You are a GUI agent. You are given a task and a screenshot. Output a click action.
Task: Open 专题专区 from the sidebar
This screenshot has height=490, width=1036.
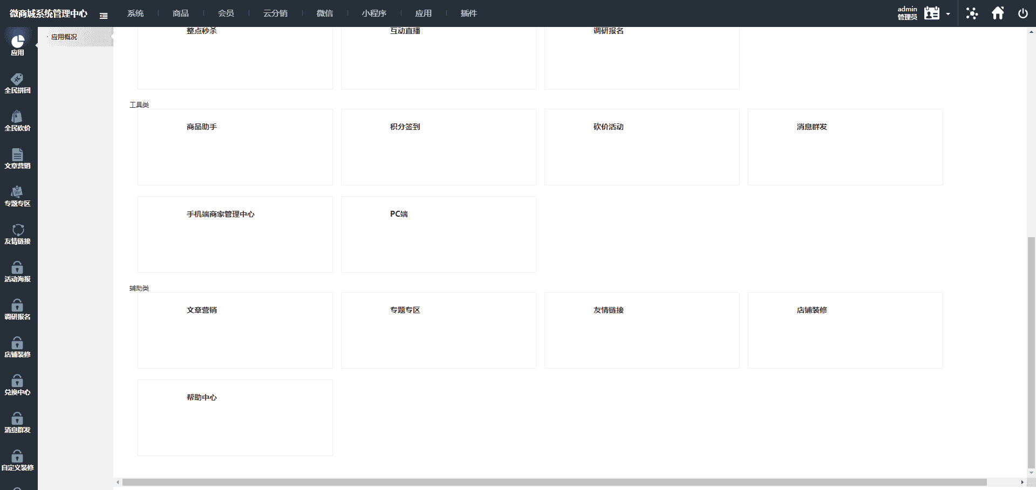[18, 197]
